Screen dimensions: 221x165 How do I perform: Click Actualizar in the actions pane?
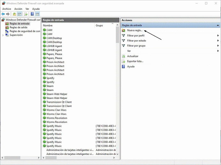133,56
